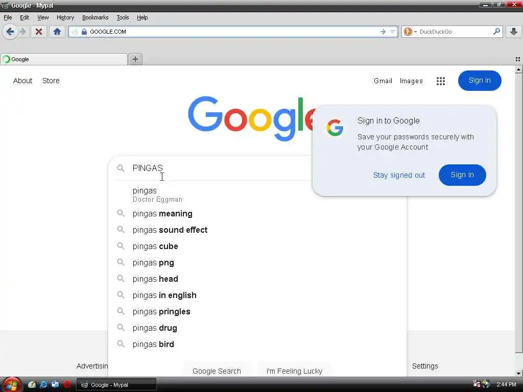Launch Internet Explorer from quick launch

(43, 385)
